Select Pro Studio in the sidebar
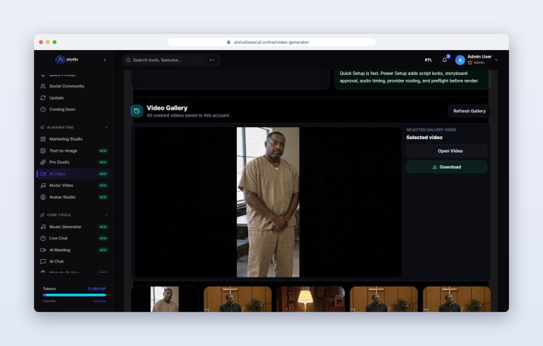This screenshot has height=346, width=543. [x=59, y=162]
